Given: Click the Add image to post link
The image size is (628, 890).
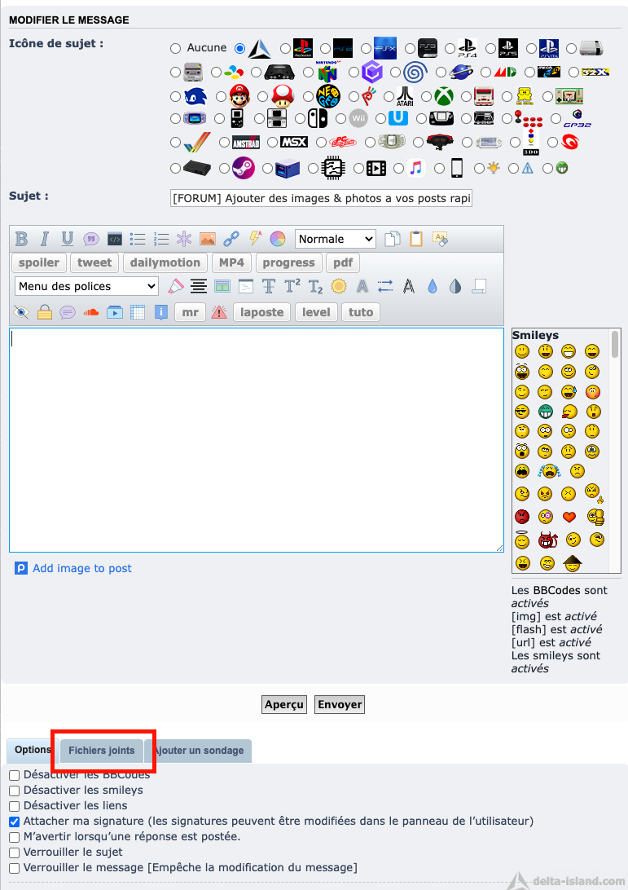Looking at the screenshot, I should (82, 568).
